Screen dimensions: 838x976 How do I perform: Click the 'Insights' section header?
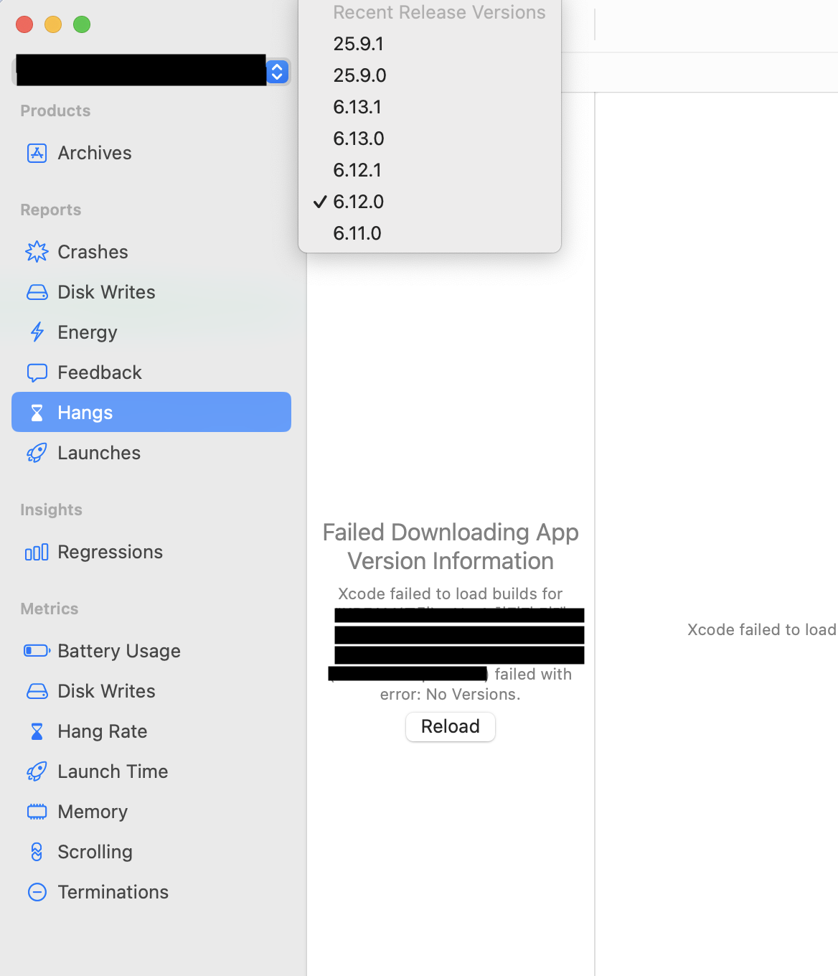pos(51,510)
